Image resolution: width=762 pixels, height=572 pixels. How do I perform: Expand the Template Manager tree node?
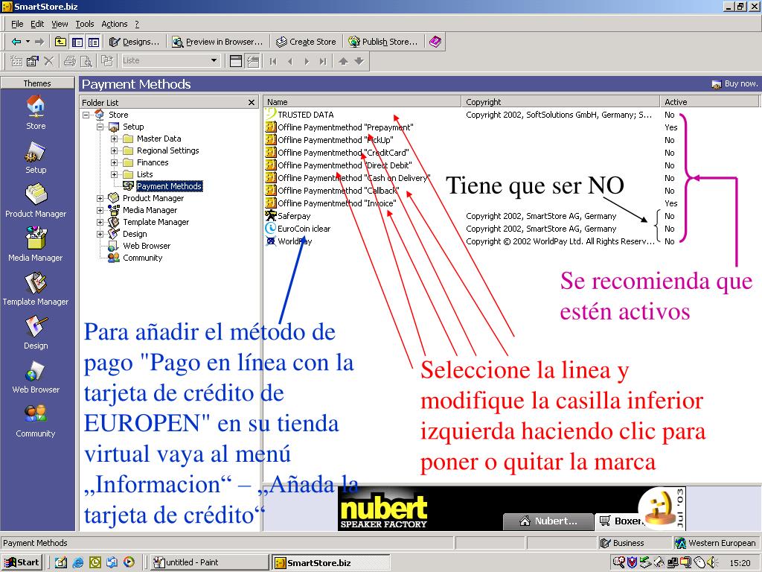click(100, 222)
